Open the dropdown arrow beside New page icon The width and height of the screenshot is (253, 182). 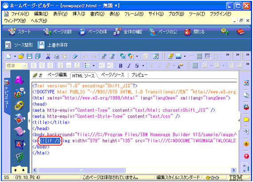pos(15,56)
